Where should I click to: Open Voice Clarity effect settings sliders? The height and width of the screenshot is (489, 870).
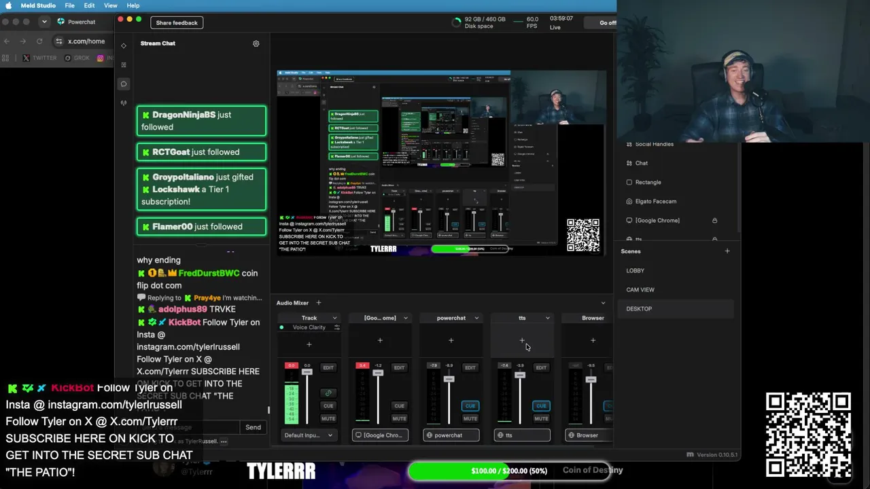coord(336,327)
